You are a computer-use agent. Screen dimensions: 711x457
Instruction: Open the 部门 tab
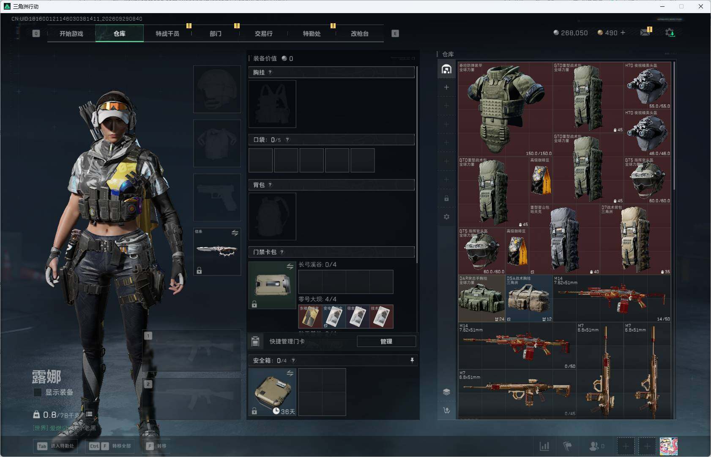[216, 33]
